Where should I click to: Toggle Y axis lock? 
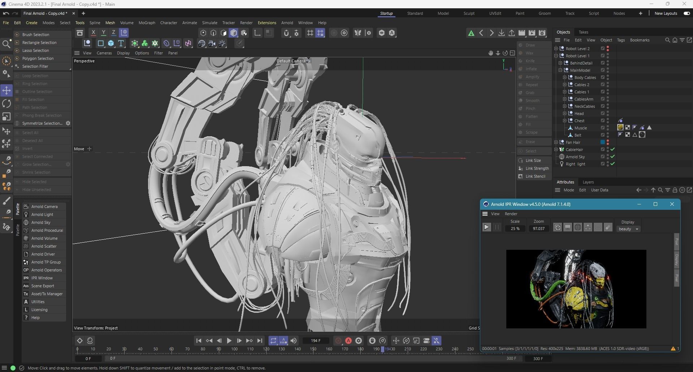103,33
